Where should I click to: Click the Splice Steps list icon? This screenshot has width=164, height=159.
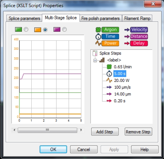(95, 53)
